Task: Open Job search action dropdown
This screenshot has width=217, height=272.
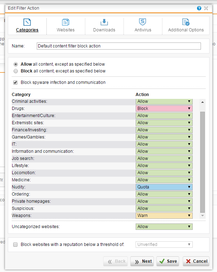Action: click(x=164, y=158)
